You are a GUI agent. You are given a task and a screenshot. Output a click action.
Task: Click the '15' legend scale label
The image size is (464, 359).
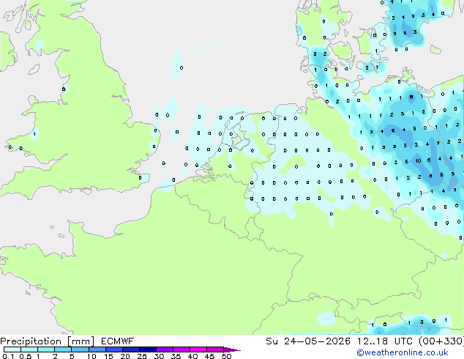click(x=108, y=356)
